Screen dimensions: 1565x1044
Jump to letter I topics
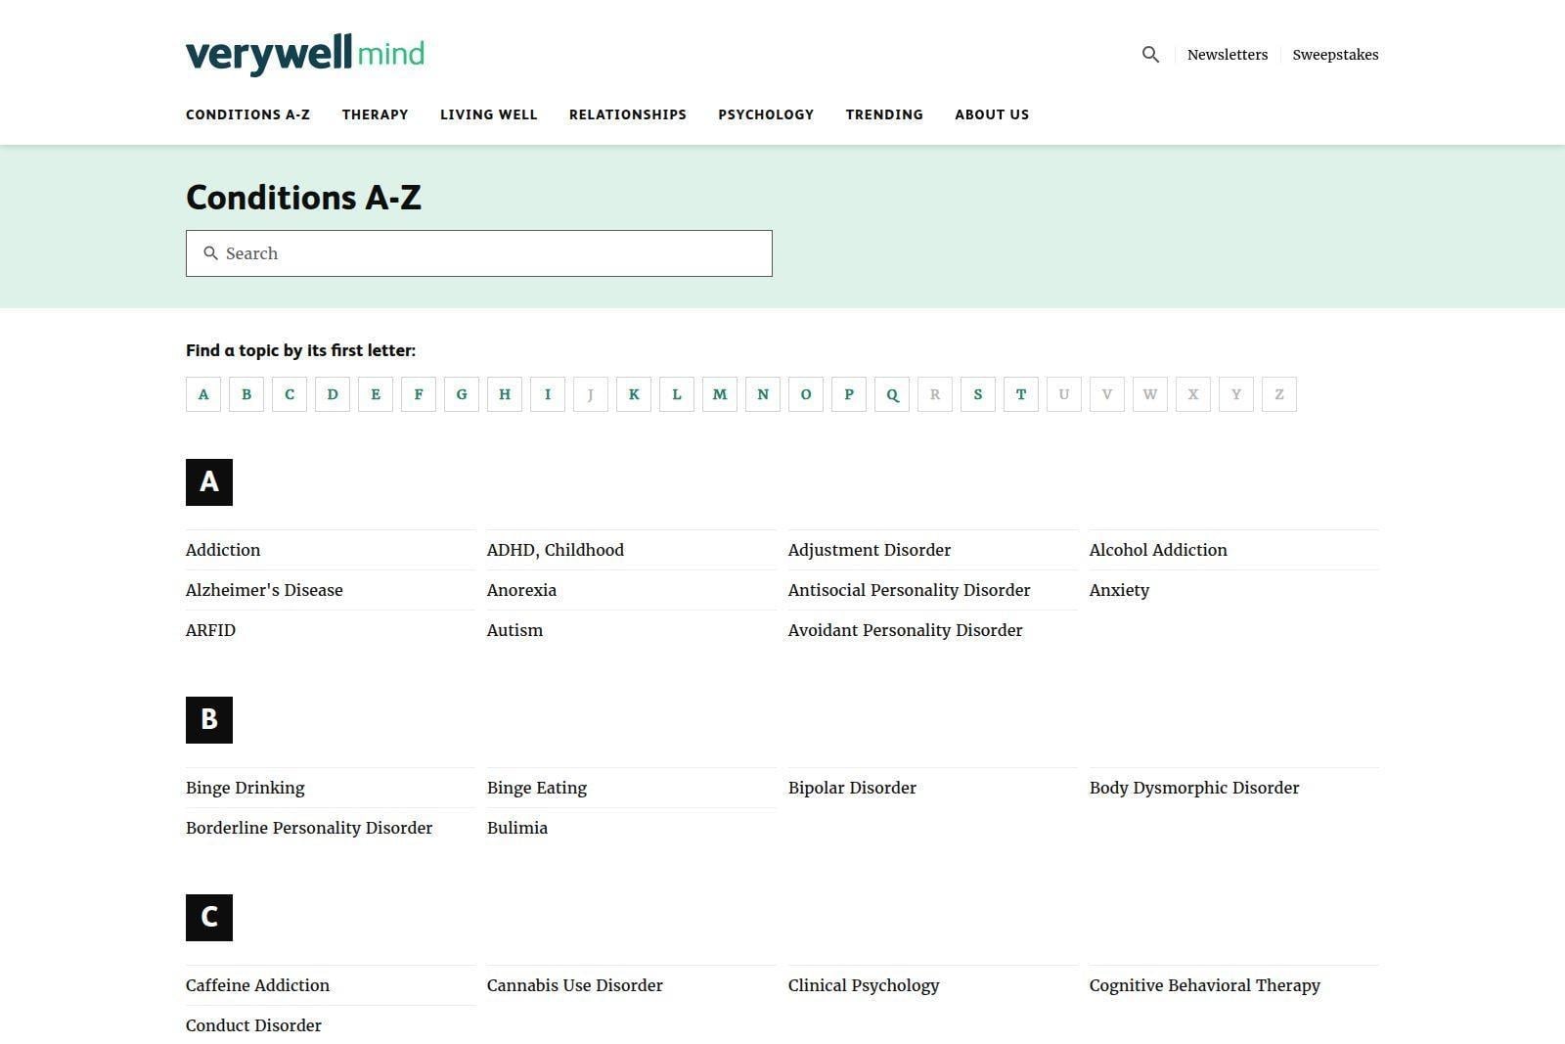(548, 394)
